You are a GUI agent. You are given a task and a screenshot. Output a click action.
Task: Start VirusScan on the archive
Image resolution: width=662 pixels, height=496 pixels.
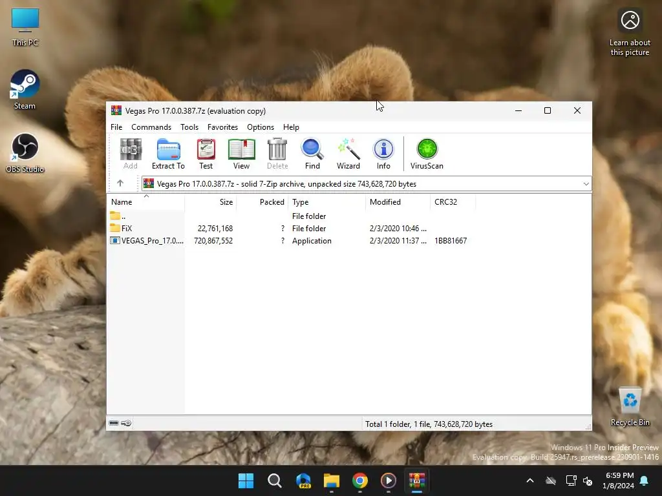tap(427, 154)
